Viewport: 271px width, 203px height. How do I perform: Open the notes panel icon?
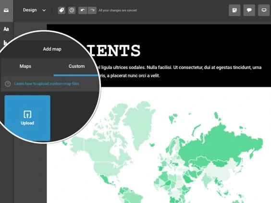(x=234, y=10)
